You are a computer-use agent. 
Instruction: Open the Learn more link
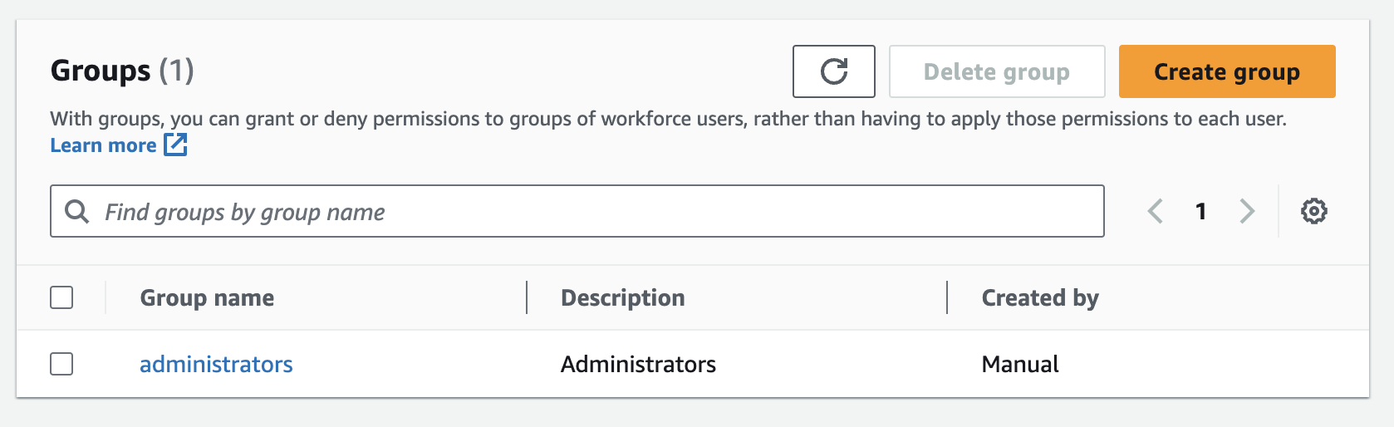tap(103, 145)
